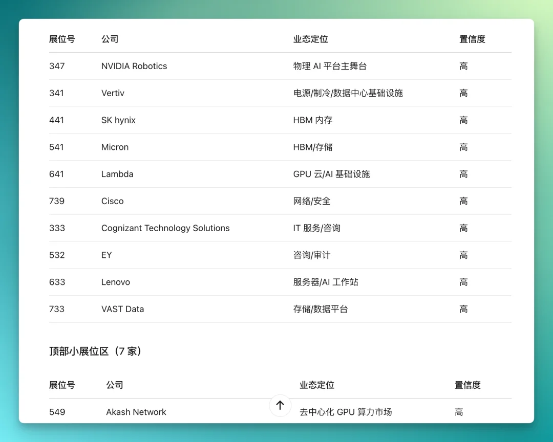Screen dimensions: 553x442
Task: Click the 网络/安全 cell
Action: click(312, 201)
